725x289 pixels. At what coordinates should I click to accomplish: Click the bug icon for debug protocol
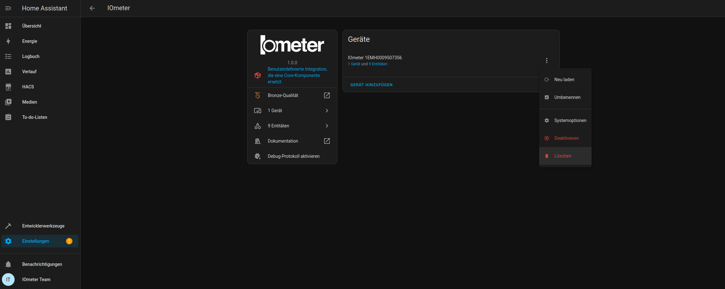(258, 156)
